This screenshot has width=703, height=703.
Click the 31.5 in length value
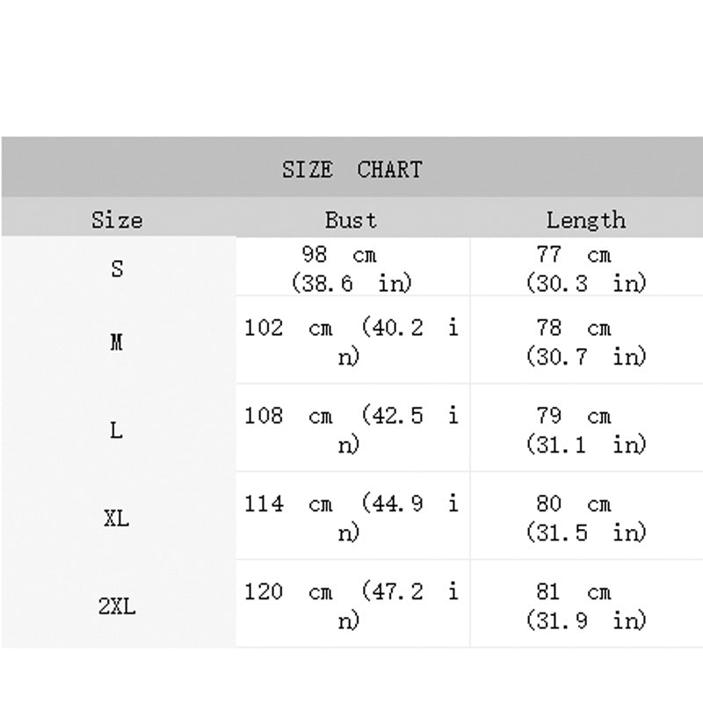pyautogui.click(x=586, y=533)
